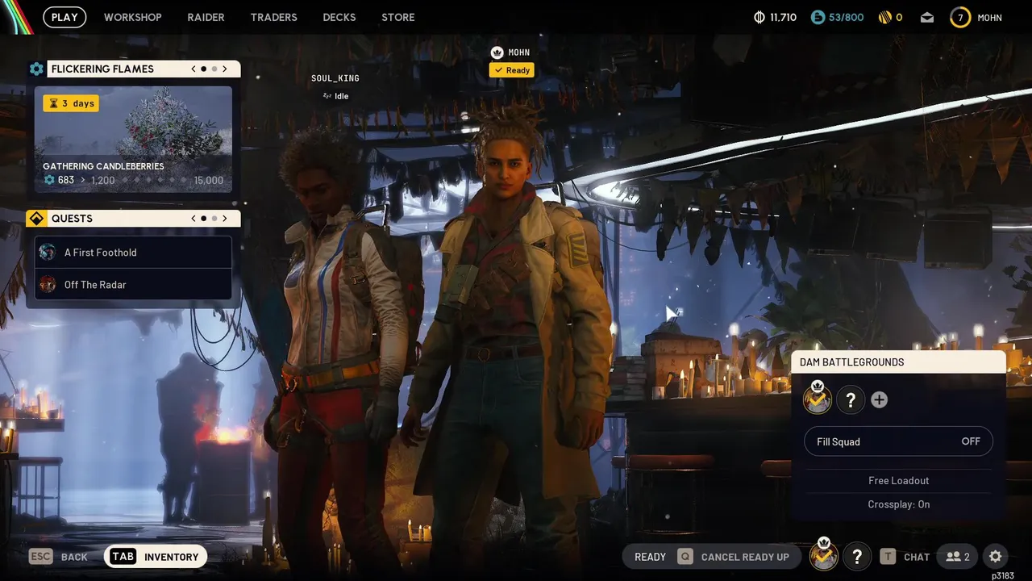Click the coin currency icon beside 11,710
Screen dimensions: 1032x581
759,17
